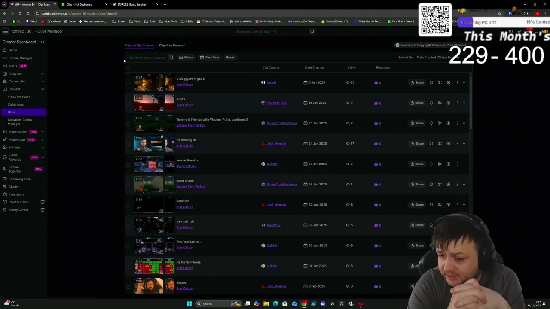This screenshot has height=309, width=550.
Task: Open the three-dot menu for Viking got'em good!
Action: [457, 82]
